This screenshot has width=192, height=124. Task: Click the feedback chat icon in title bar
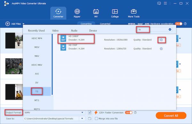point(159,3)
